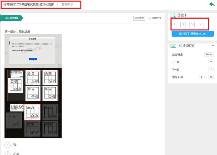Click the previous question left arrow key
This screenshot has width=217, height=155.
click(211, 62)
